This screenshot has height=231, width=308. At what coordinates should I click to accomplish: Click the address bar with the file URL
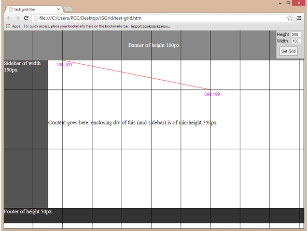coord(145,18)
